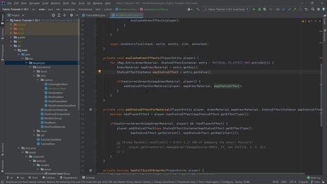Run with coverage icon in toolbar

click(x=265, y=9)
